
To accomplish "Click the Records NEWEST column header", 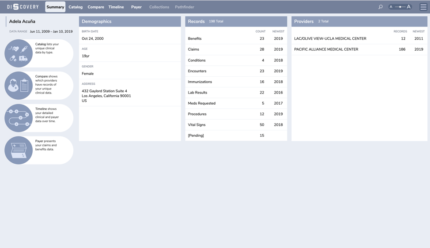I will [278, 31].
